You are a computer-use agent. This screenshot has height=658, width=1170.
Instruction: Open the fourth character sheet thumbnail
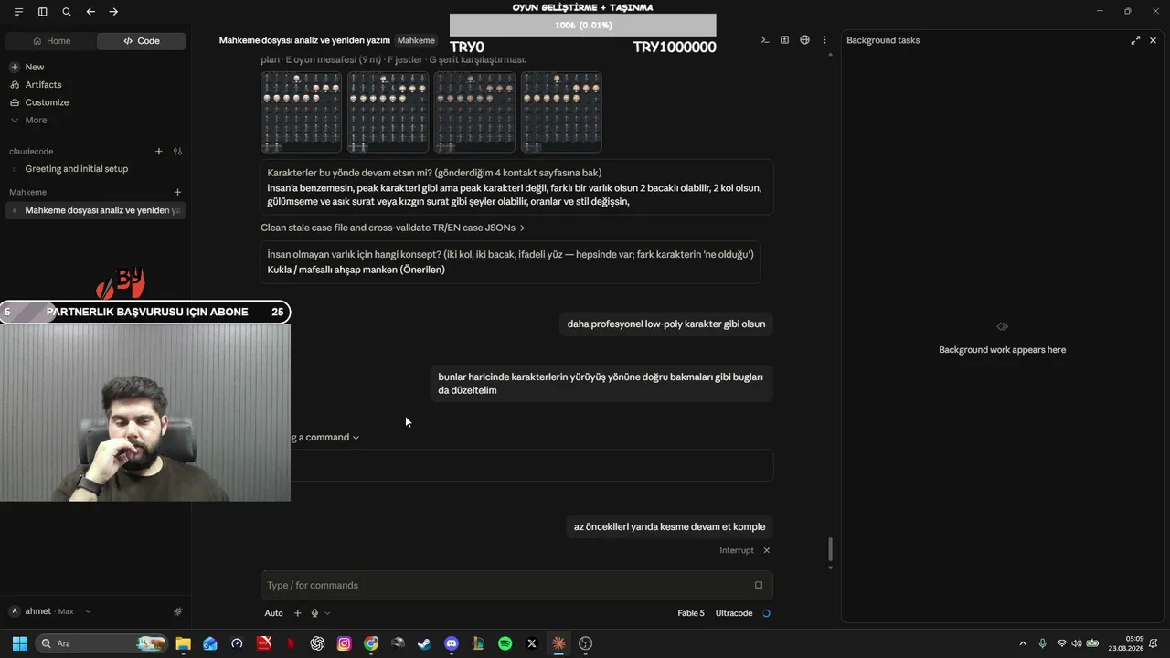561,111
